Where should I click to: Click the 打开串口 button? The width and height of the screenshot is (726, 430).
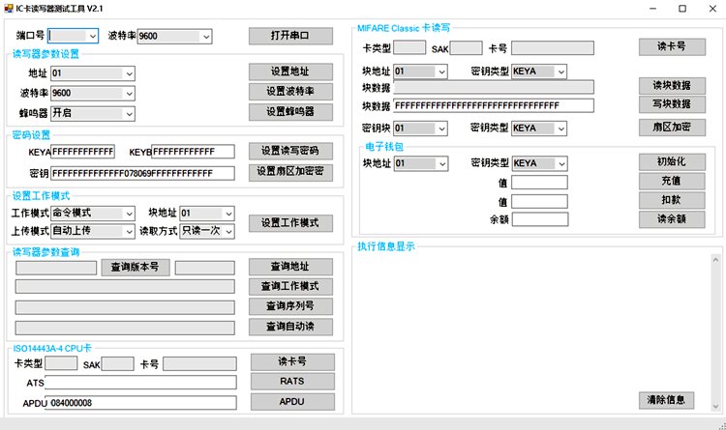click(291, 36)
